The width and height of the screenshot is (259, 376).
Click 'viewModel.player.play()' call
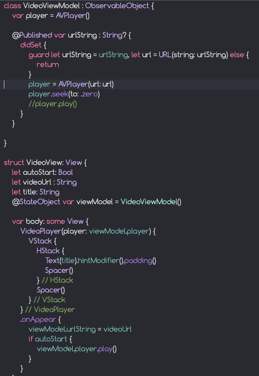click(x=77, y=349)
